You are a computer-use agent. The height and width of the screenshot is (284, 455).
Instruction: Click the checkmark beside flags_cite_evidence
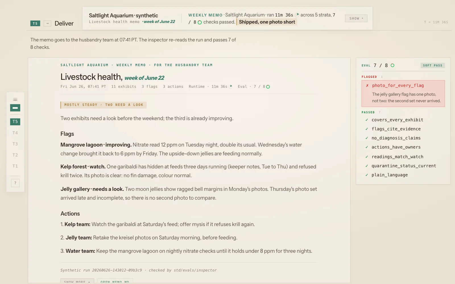(367, 129)
